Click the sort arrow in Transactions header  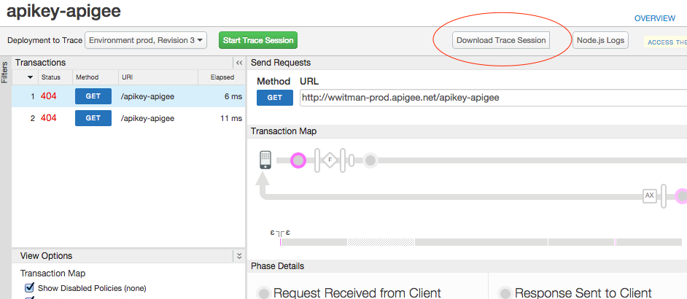(31, 77)
